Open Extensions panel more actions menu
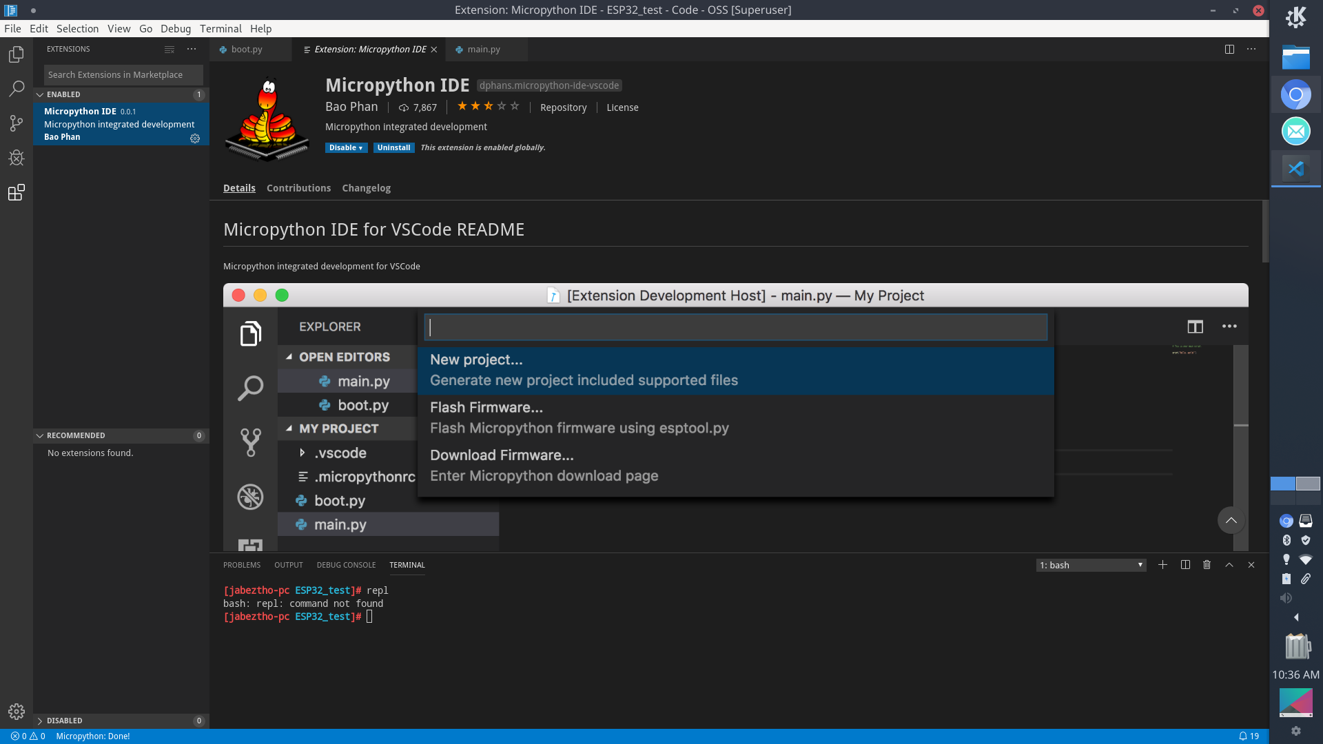Image resolution: width=1323 pixels, height=744 pixels. 192,49
